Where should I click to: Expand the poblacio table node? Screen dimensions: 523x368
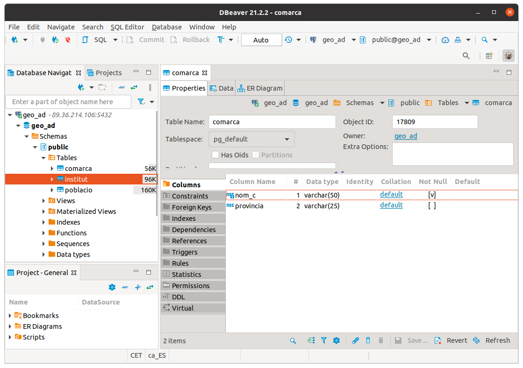52,190
